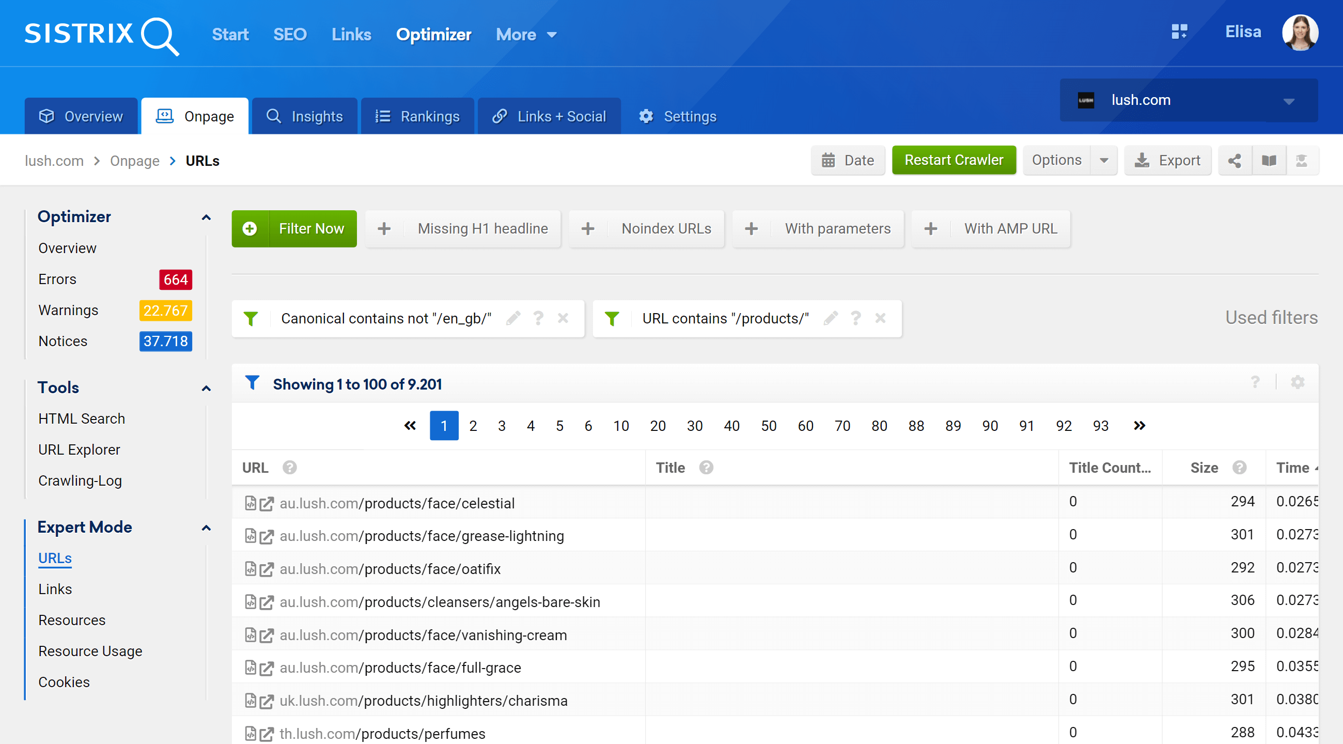Switch to the Insights tab
This screenshot has width=1343, height=744.
[304, 116]
